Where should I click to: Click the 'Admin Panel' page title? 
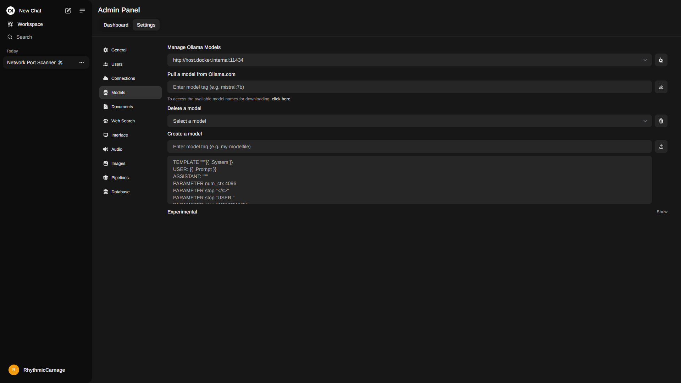119,10
